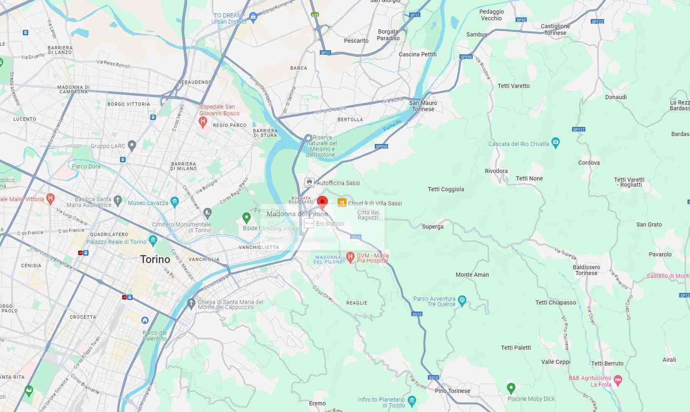Image resolution: width=690 pixels, height=412 pixels.
Task: Open the TO DREAM Urban District shopping icon
Action: (253, 17)
